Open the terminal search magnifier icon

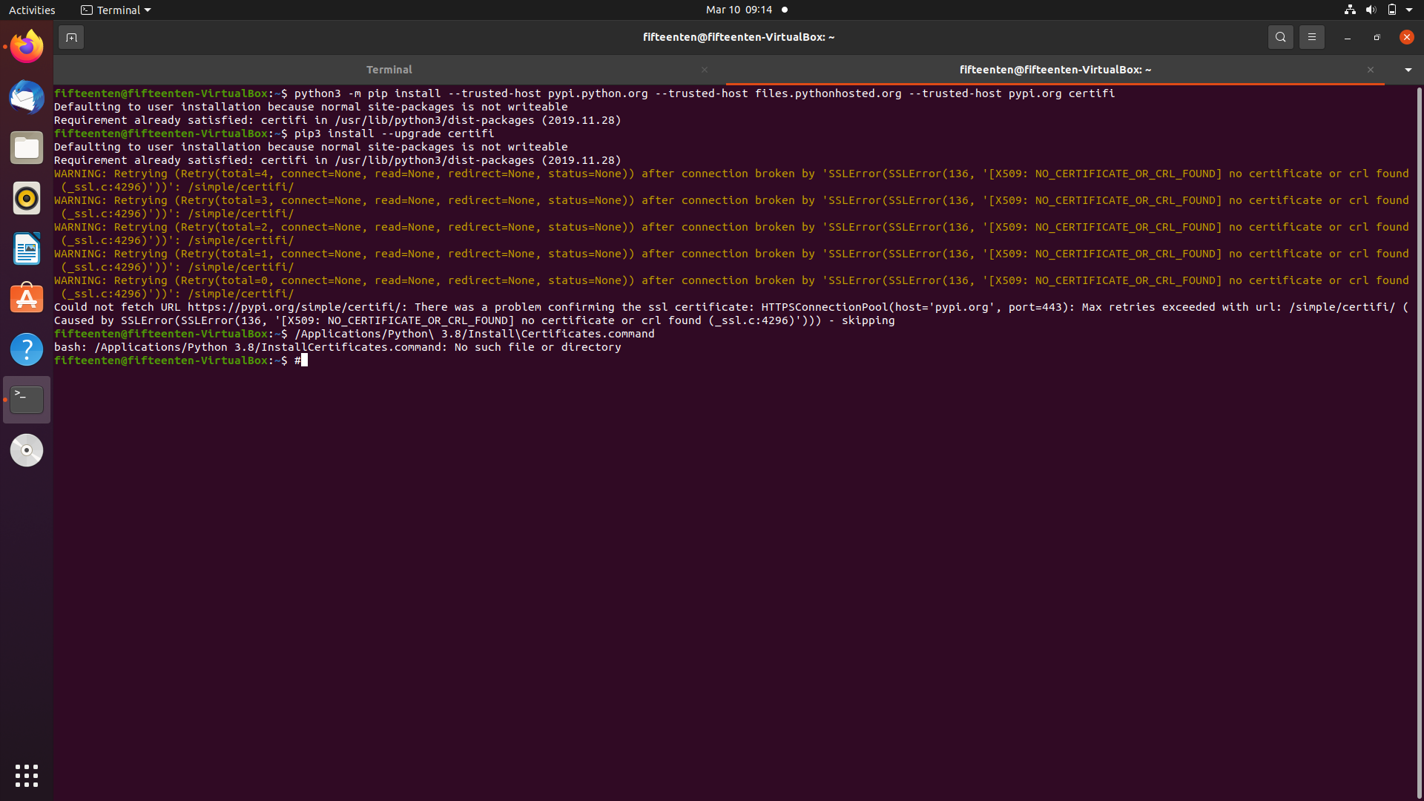pos(1280,37)
